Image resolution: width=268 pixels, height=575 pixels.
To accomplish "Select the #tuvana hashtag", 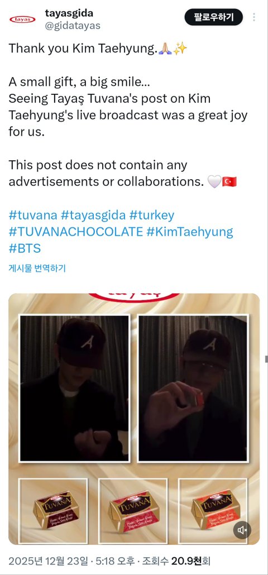I will tap(32, 215).
